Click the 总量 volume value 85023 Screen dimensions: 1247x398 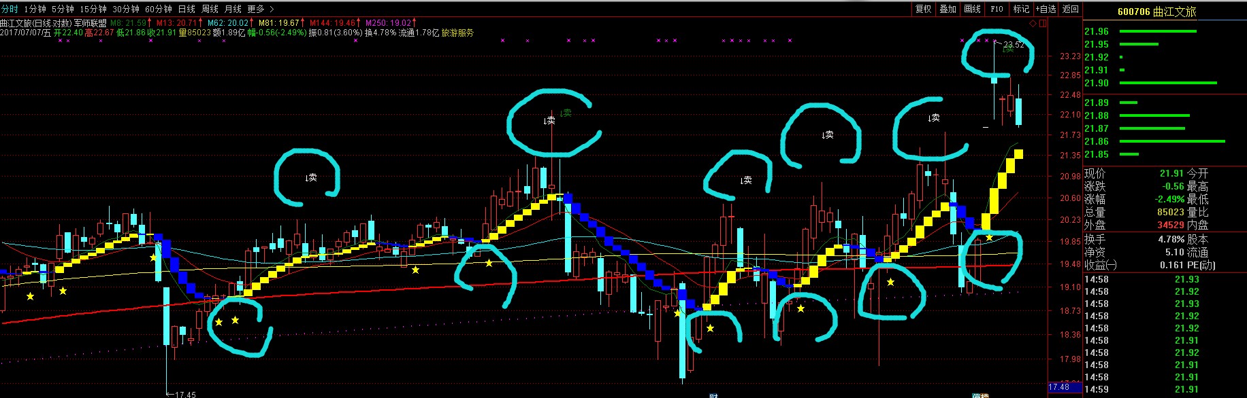click(x=1171, y=212)
